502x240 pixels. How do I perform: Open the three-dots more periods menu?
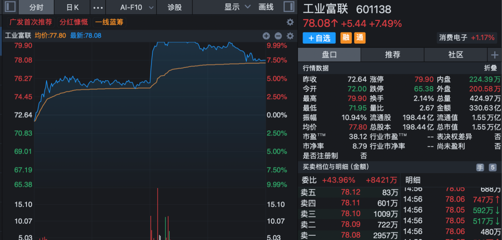(98, 7)
